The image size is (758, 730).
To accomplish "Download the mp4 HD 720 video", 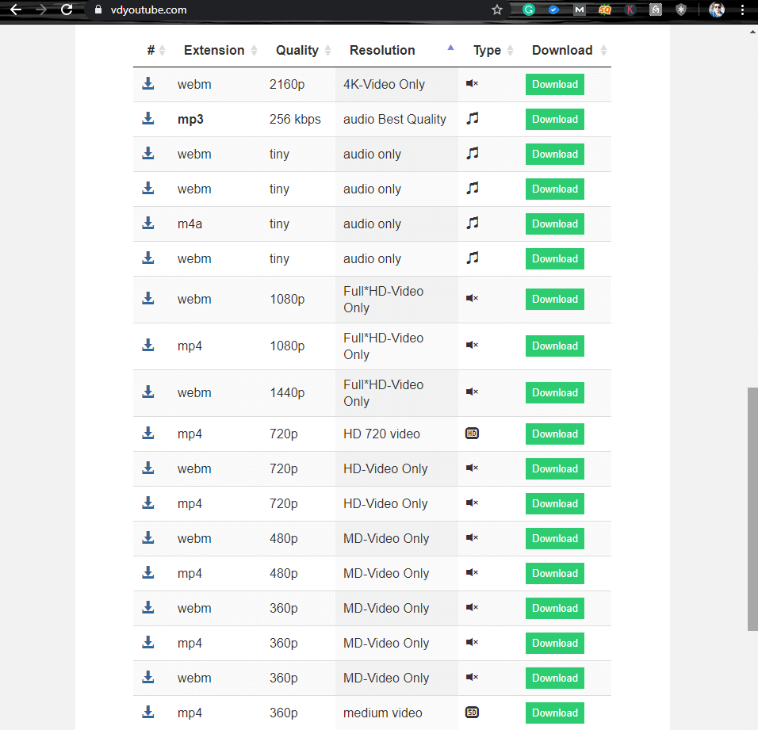I will click(x=554, y=434).
